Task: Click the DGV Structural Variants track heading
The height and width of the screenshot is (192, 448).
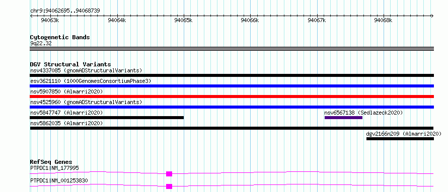Action: tap(70, 64)
